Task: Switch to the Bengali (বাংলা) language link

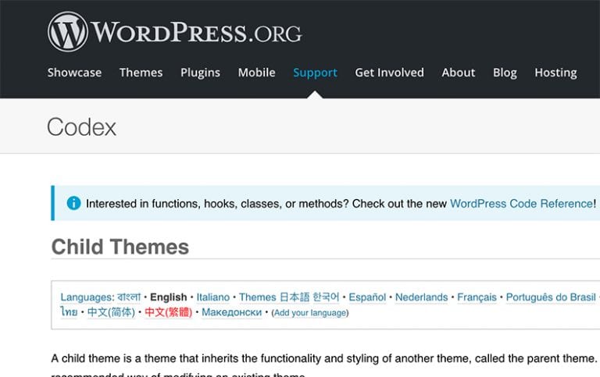Action: (x=129, y=297)
